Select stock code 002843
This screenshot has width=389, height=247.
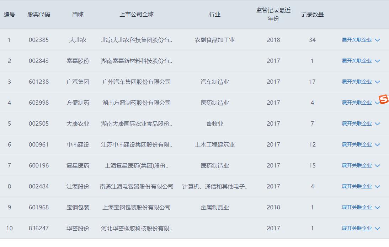(x=39, y=61)
